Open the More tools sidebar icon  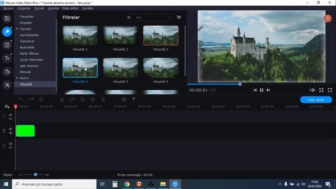coord(7,85)
